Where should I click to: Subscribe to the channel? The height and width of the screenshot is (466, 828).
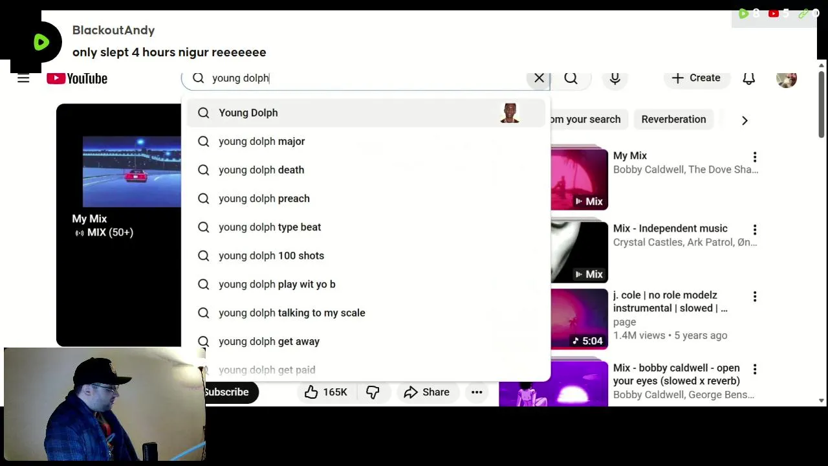click(x=230, y=392)
